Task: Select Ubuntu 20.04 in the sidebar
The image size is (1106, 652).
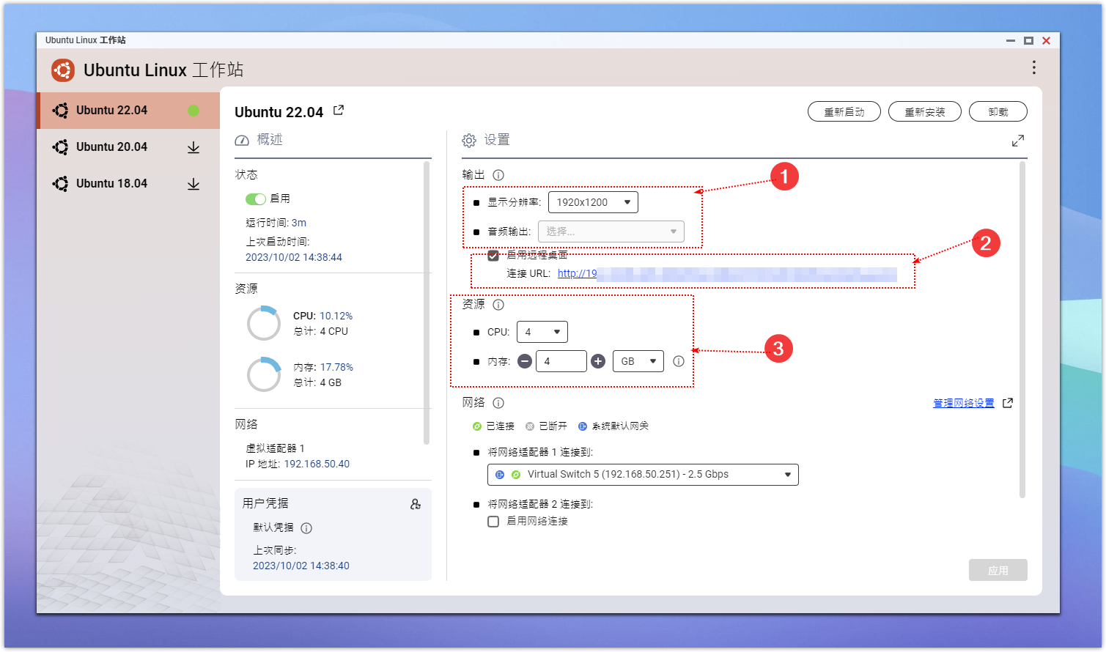Action: [128, 147]
